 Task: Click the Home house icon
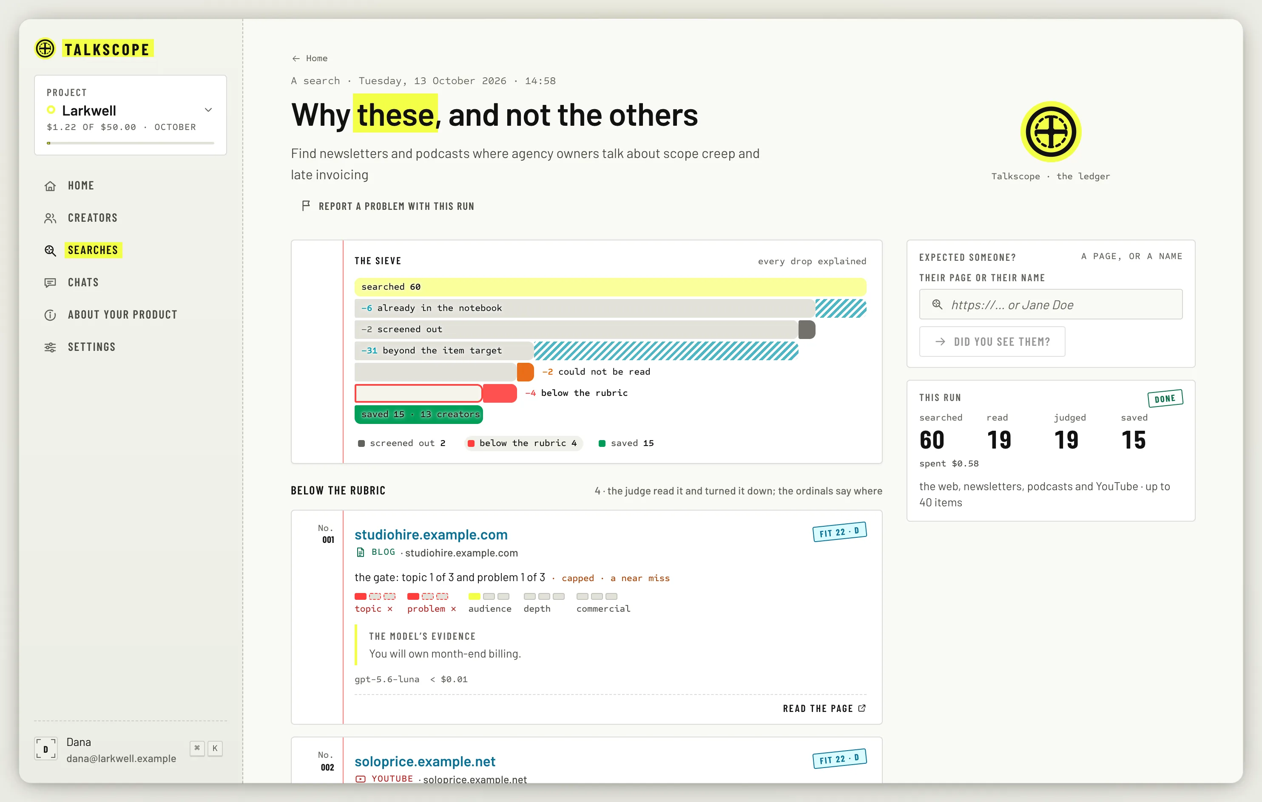pos(50,186)
